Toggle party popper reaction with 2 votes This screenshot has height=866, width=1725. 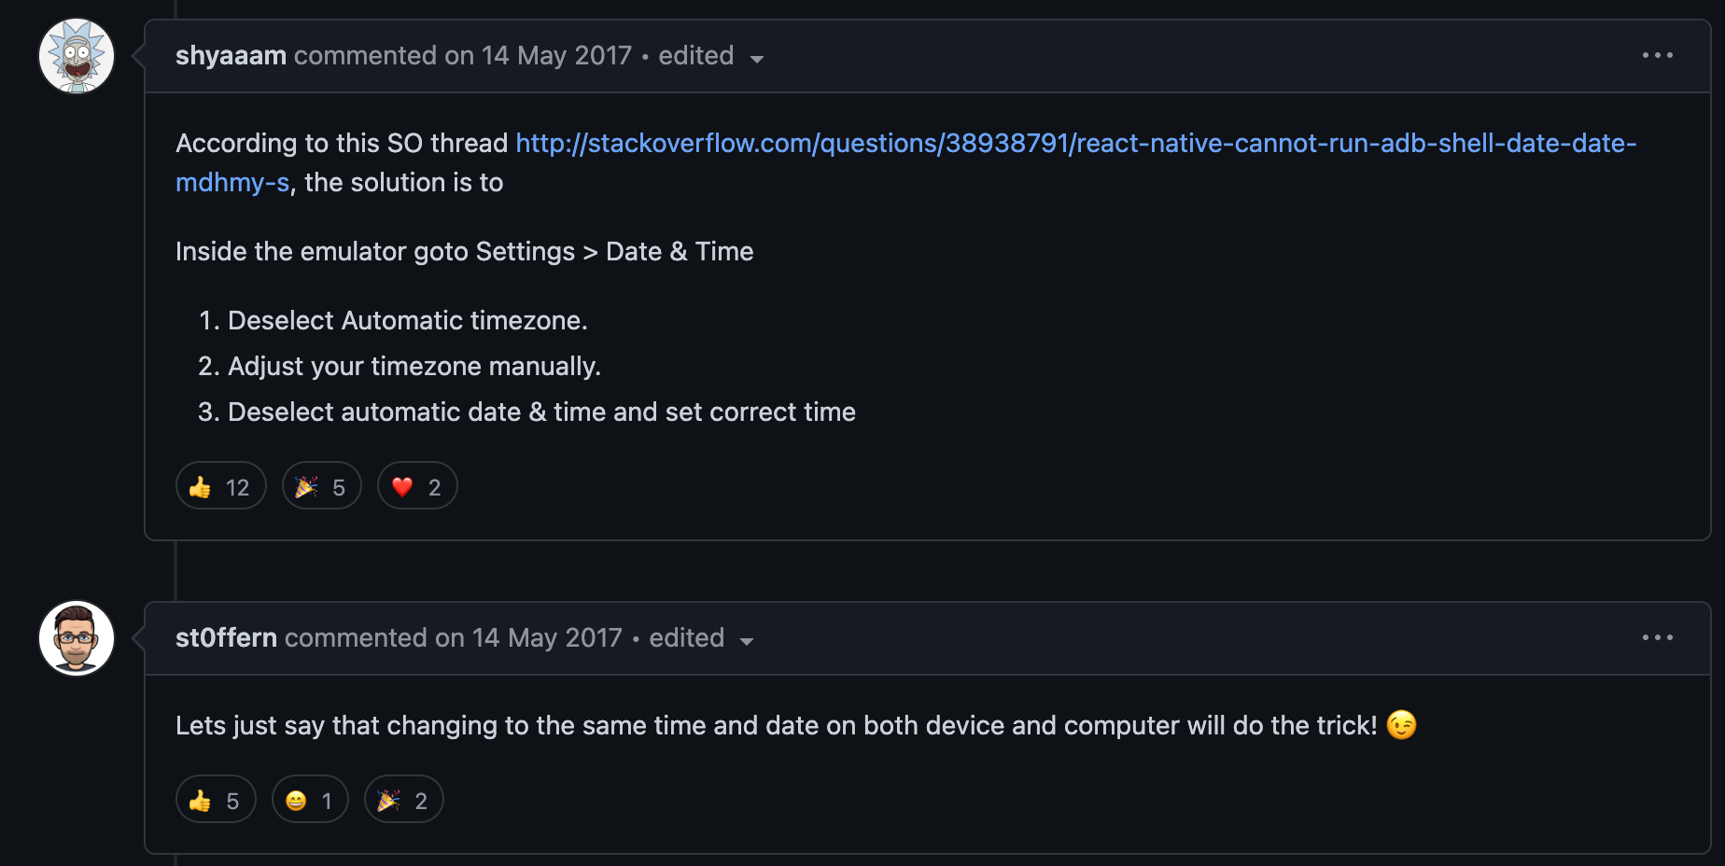403,800
